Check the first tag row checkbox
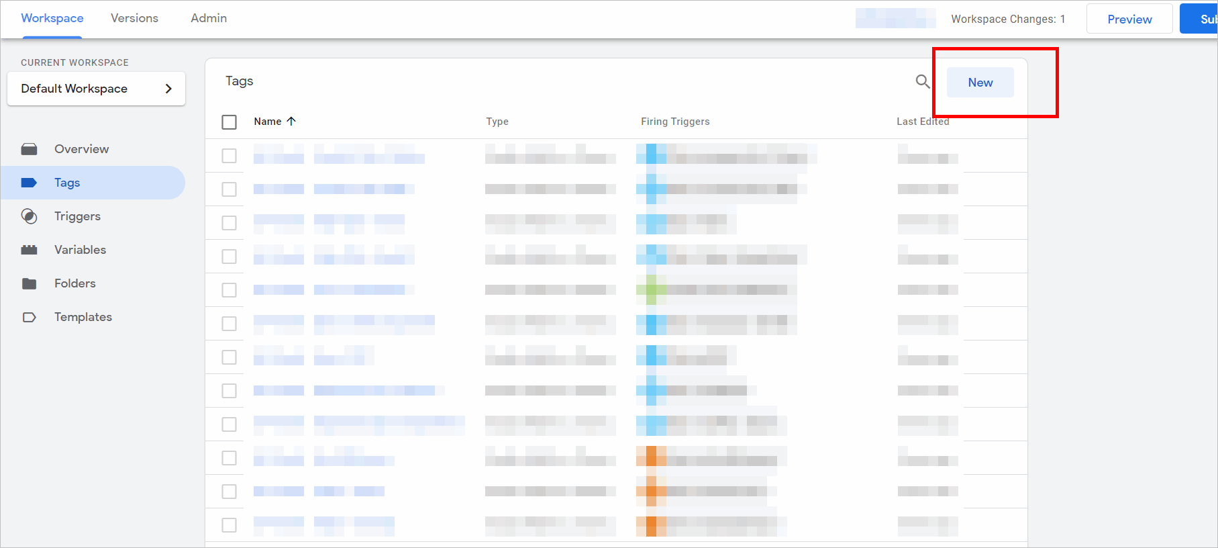This screenshot has width=1218, height=548. 230,156
